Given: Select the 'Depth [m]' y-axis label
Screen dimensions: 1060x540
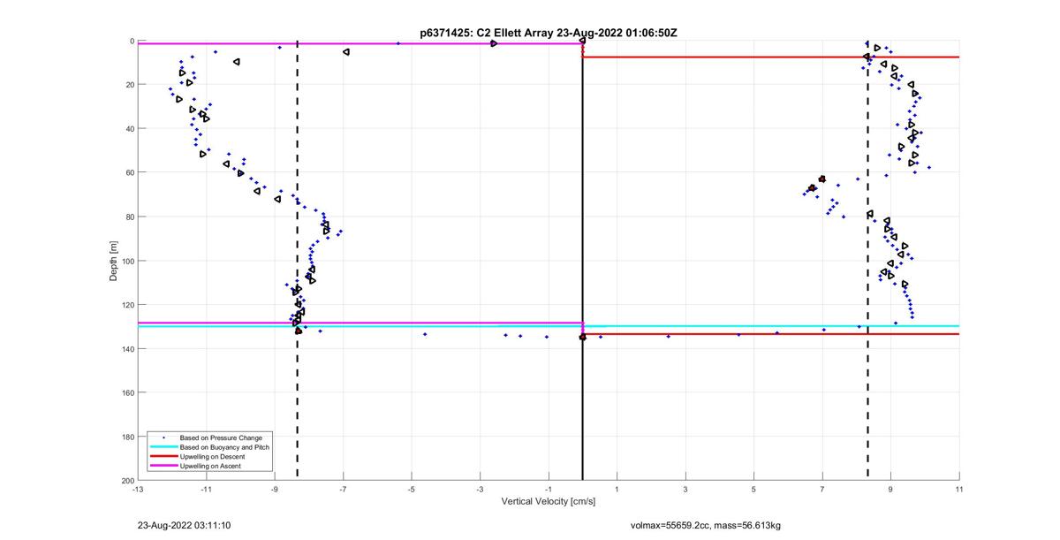Looking at the screenshot, I should pyautogui.click(x=114, y=261).
